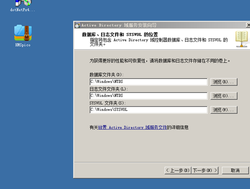The height and width of the screenshot is (189, 250).
Task: Click the 日志文件文件夹(L) label
Action: click(108, 89)
